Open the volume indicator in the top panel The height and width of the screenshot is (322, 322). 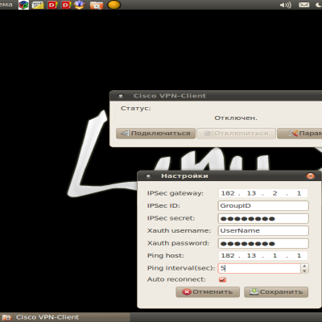pyautogui.click(x=285, y=5)
